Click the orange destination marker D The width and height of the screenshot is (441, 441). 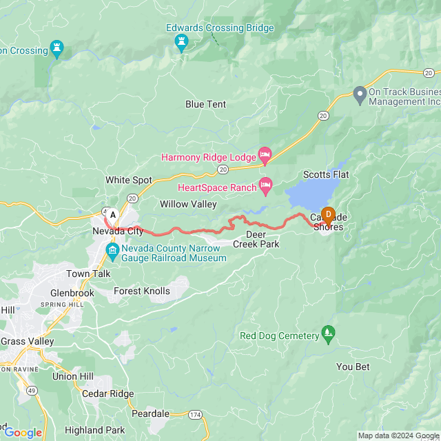(328, 216)
